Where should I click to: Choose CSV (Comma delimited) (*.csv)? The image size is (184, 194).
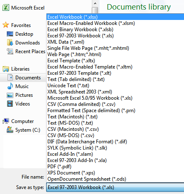(115, 104)
